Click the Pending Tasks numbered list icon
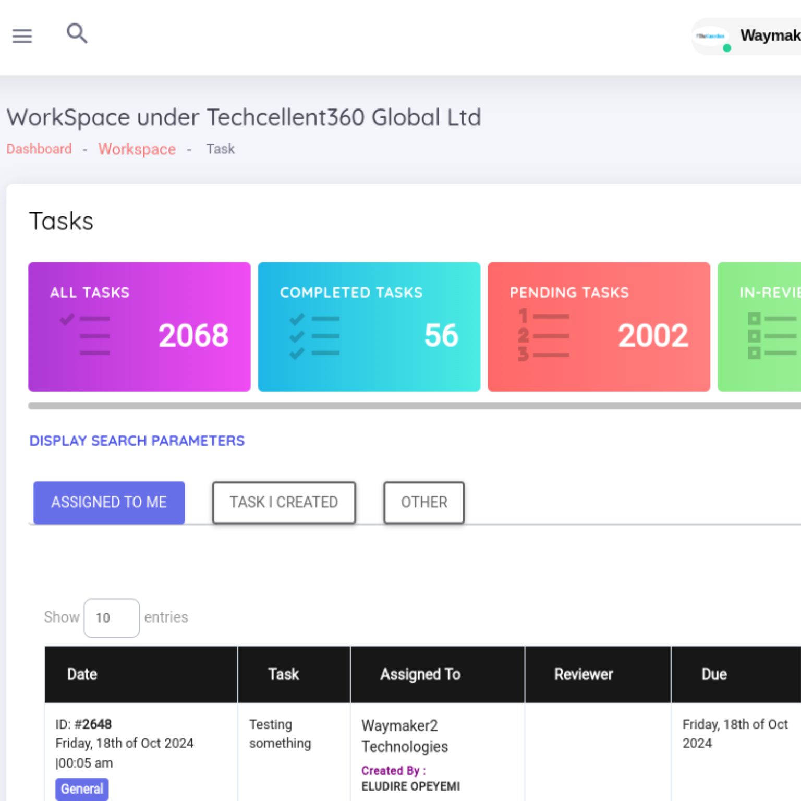 point(543,336)
